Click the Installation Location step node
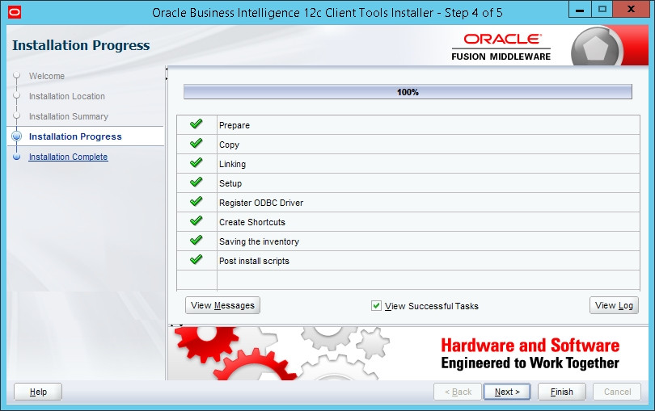The height and width of the screenshot is (411, 655). (17, 95)
